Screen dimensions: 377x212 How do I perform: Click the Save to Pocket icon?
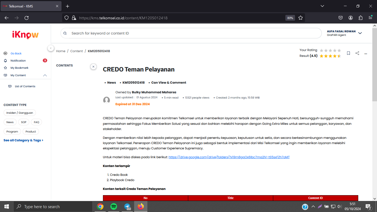point(341,18)
